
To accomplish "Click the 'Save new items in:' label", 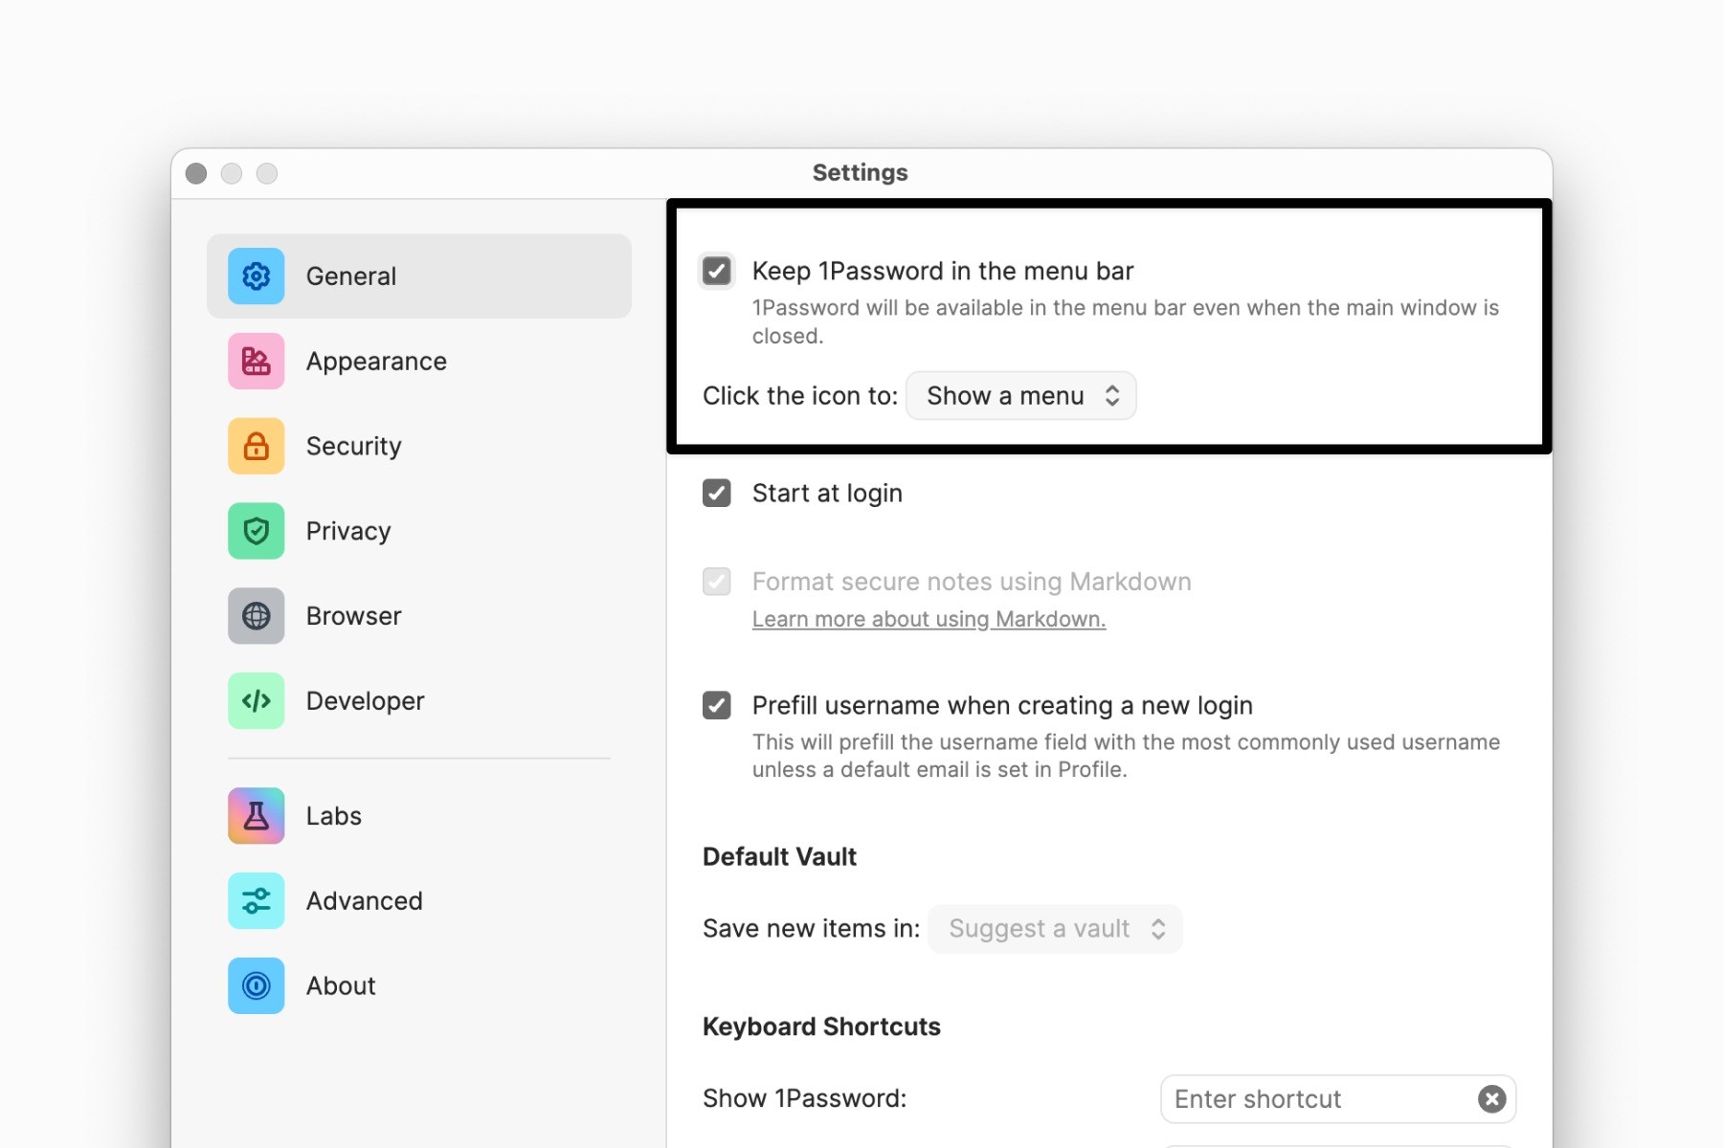I will coord(811,929).
